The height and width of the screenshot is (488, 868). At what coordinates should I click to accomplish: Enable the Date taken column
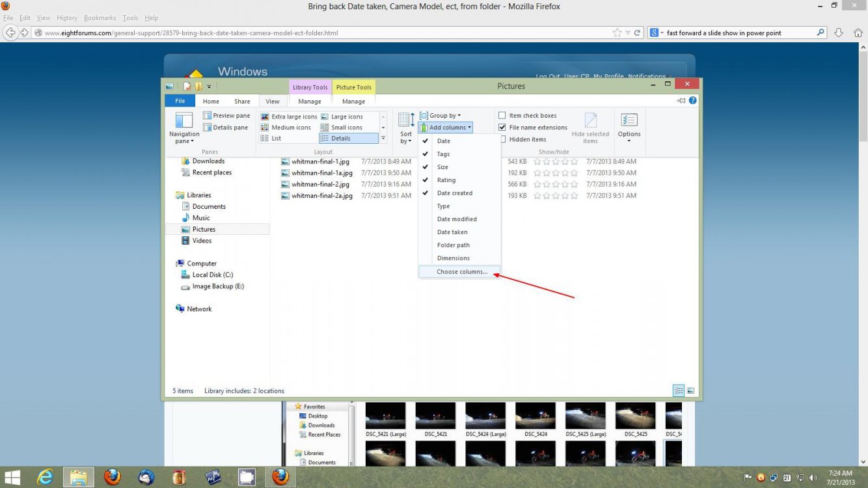459,232
